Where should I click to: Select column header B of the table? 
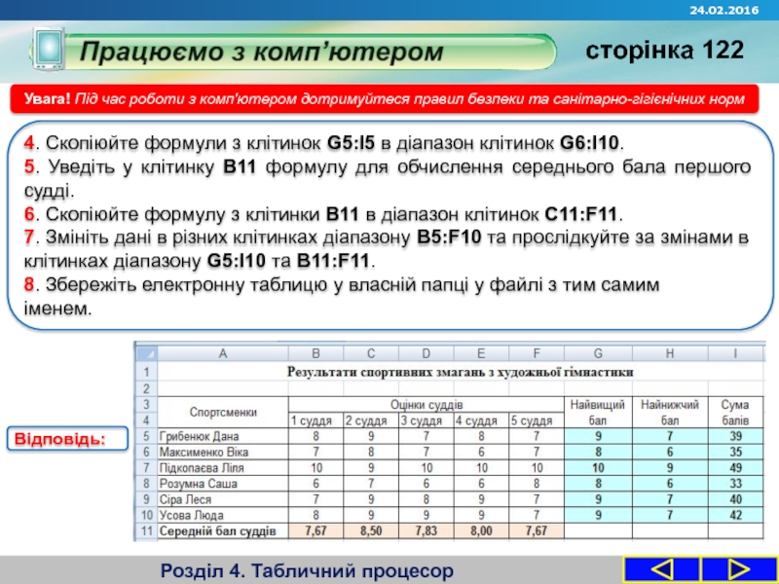(x=315, y=351)
